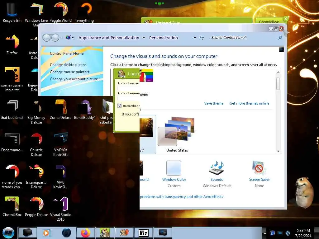The image size is (319, 239).
Task: Click the Firefox taskbar button
Action: click(86, 233)
